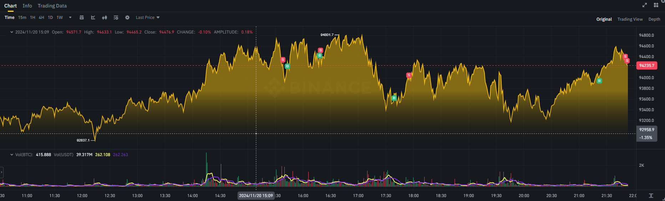Image resolution: width=665 pixels, height=201 pixels.
Task: Open the more intervals dropdown arrow
Action: coord(70,17)
